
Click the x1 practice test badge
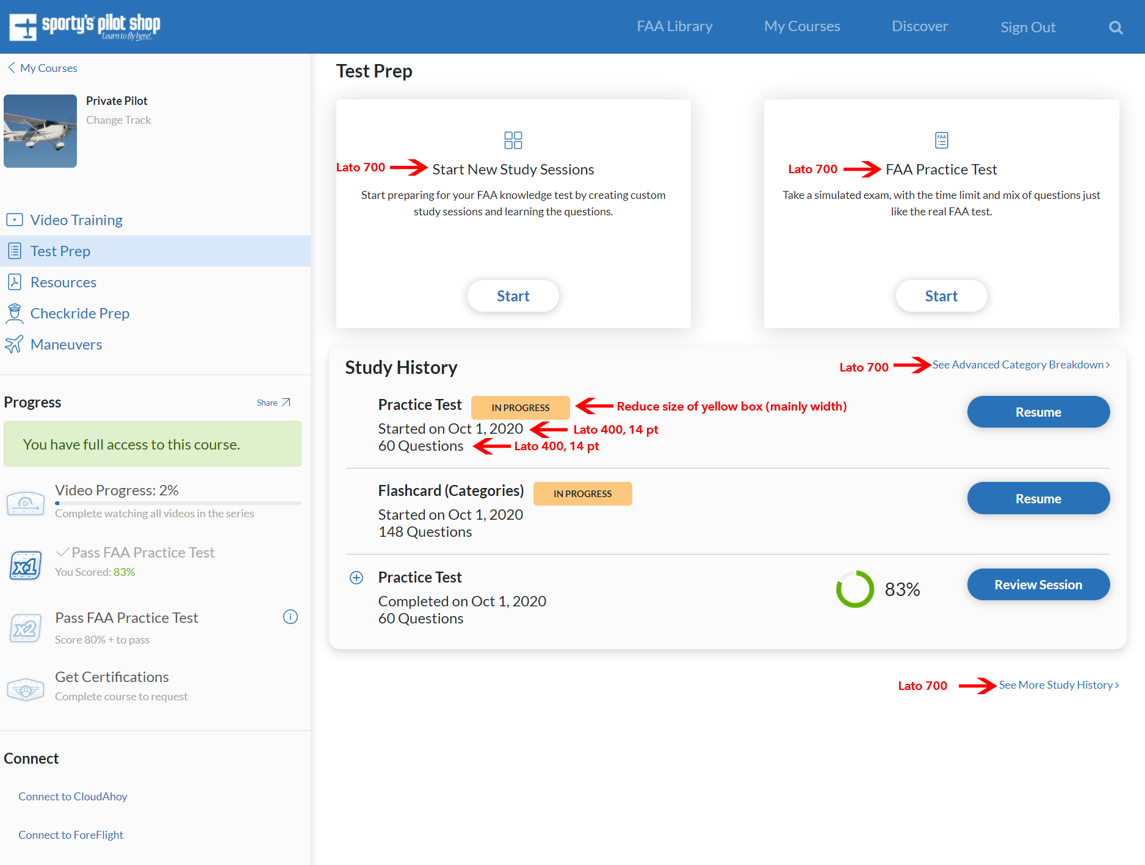pos(26,565)
